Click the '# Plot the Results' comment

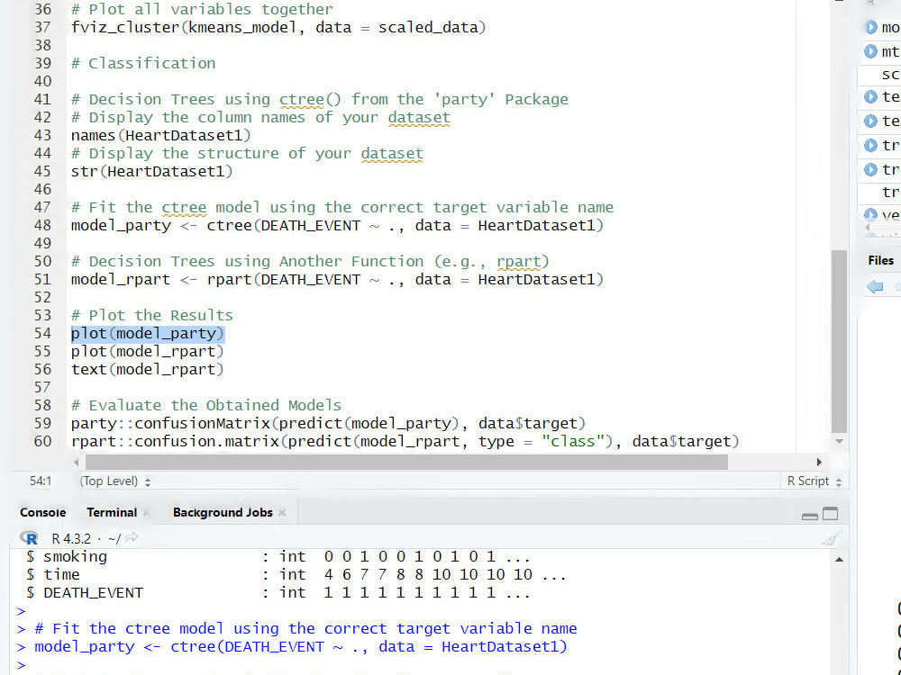click(x=152, y=315)
